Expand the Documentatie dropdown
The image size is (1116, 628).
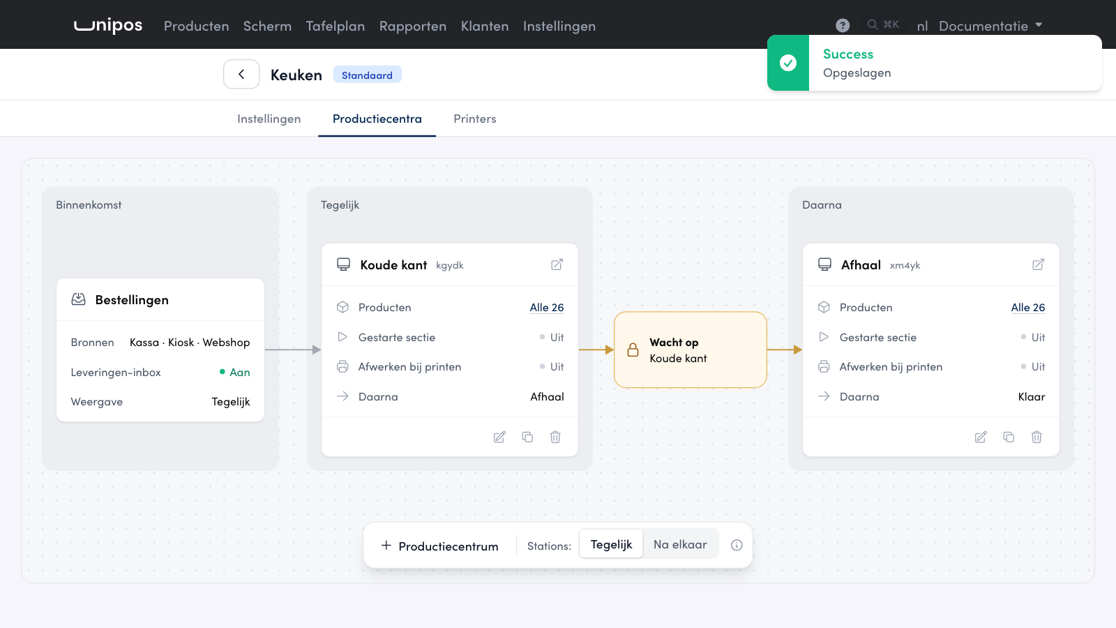tap(990, 26)
